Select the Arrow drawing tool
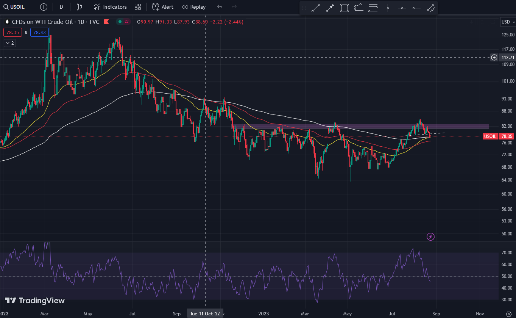Viewport: 516px width, 318px height. [330, 8]
